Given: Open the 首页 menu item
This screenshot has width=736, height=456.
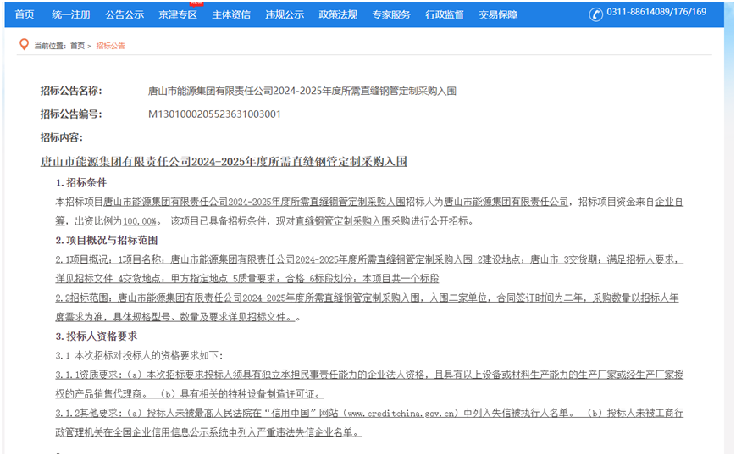Looking at the screenshot, I should [25, 14].
